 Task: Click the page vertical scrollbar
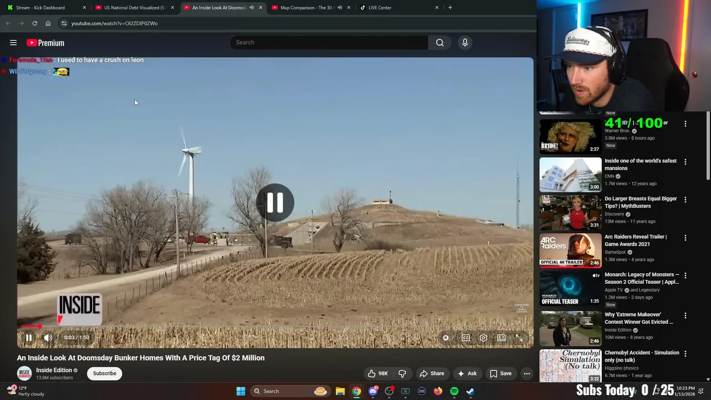click(708, 146)
